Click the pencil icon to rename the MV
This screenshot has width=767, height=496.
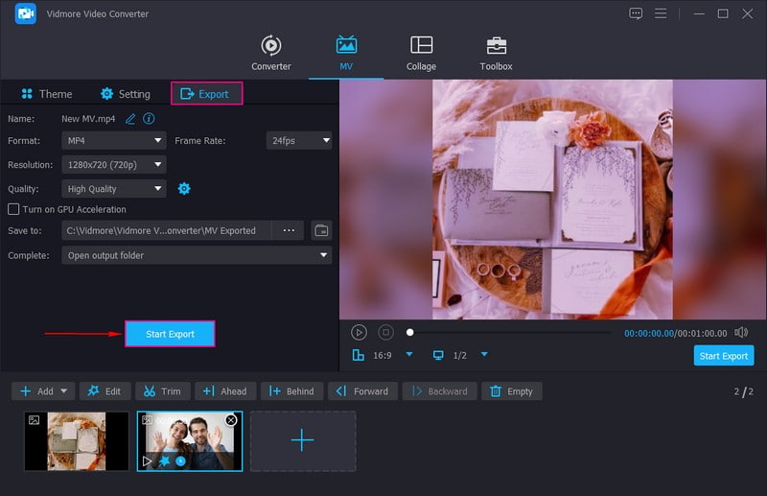click(x=130, y=119)
